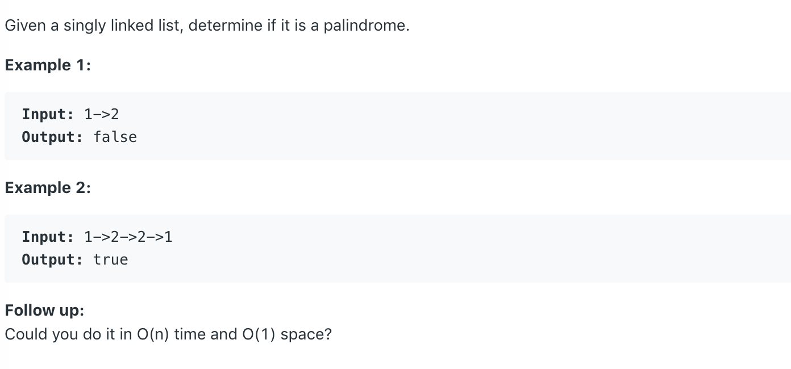Click the Example 1 heading
Image resolution: width=791 pixels, height=369 pixels.
[48, 65]
